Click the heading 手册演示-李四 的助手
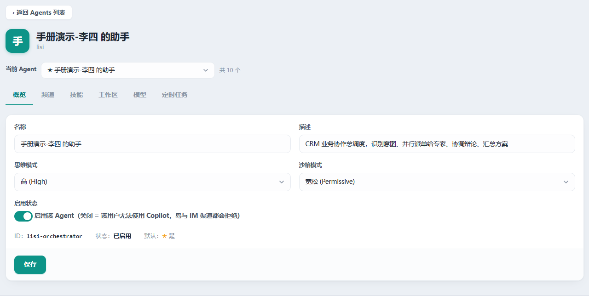Screen dimensions: 589x296 (x=83, y=37)
